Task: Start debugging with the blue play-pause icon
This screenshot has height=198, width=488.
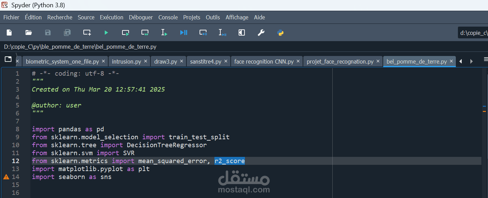Action: point(184,32)
